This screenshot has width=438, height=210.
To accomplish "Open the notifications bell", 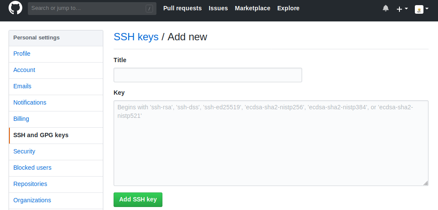I will (x=386, y=9).
